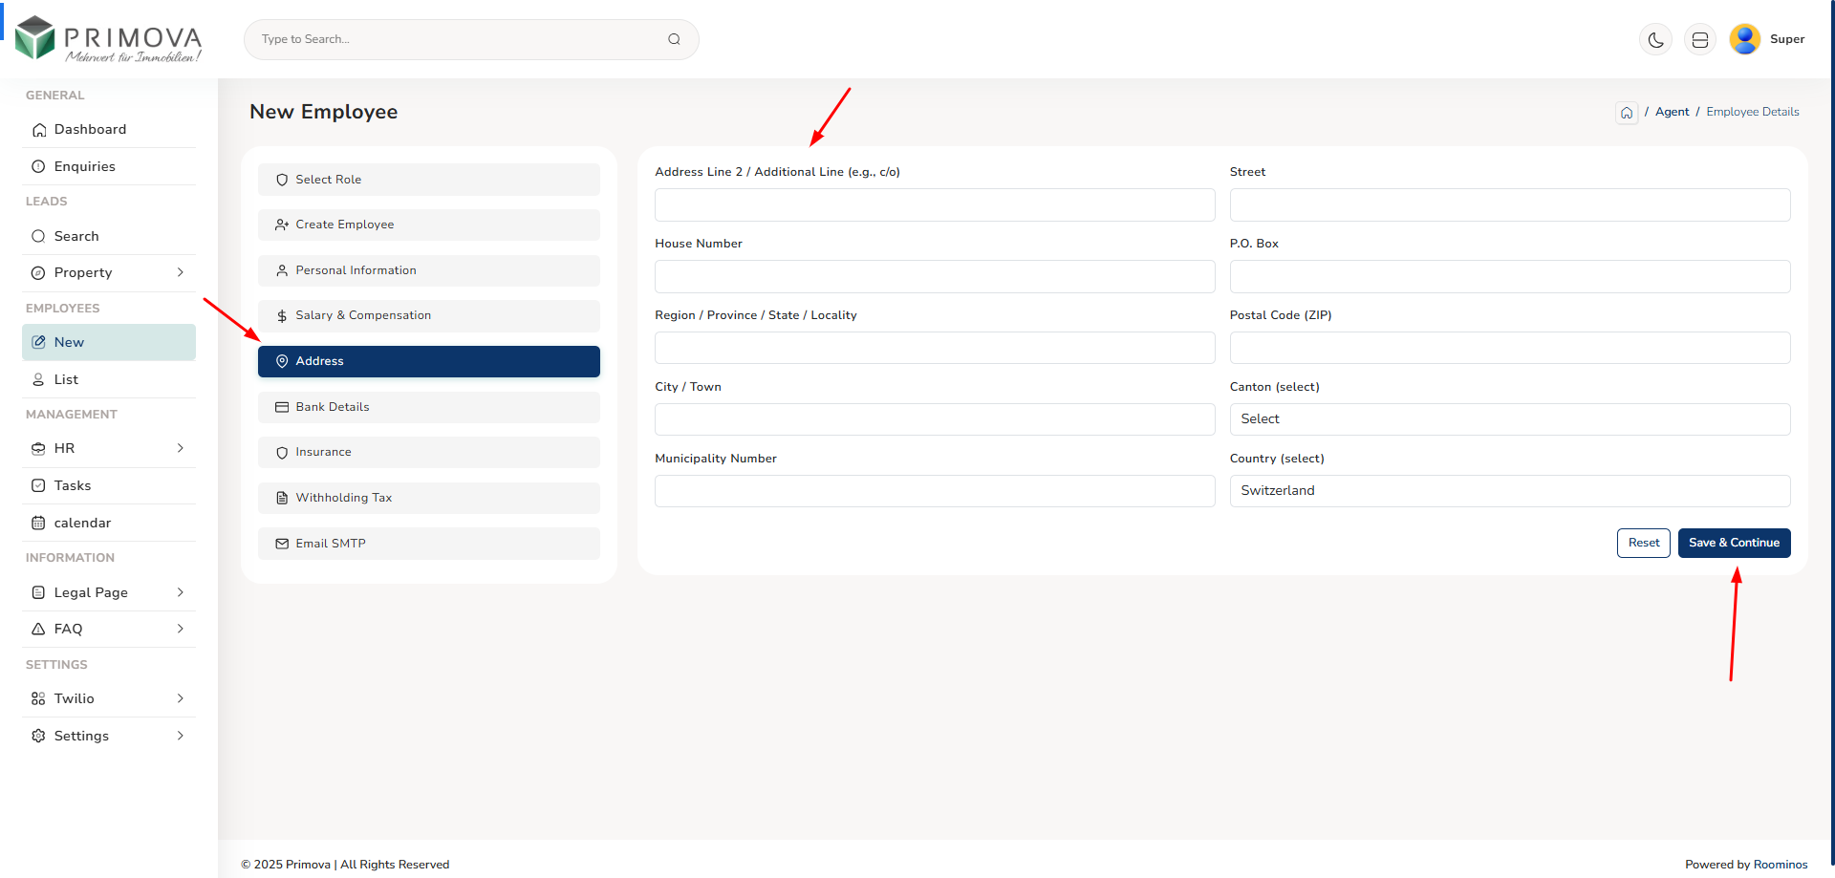The width and height of the screenshot is (1835, 878).
Task: Click the Reset button
Action: tap(1643, 543)
